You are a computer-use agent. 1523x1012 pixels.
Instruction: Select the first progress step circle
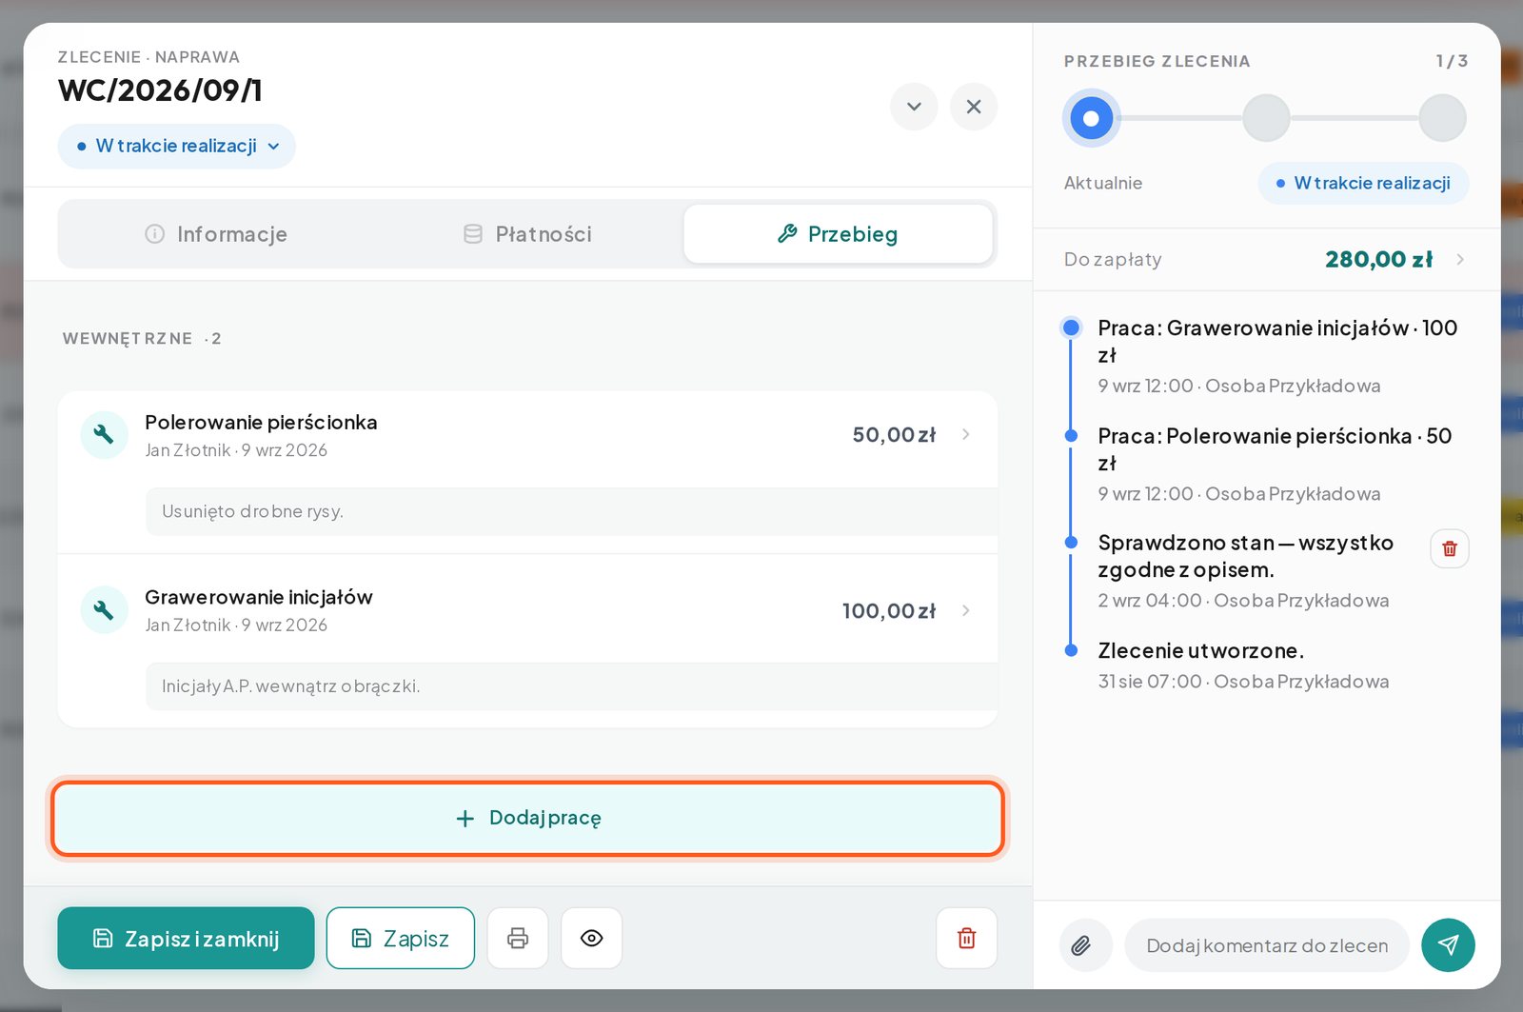pos(1091,118)
